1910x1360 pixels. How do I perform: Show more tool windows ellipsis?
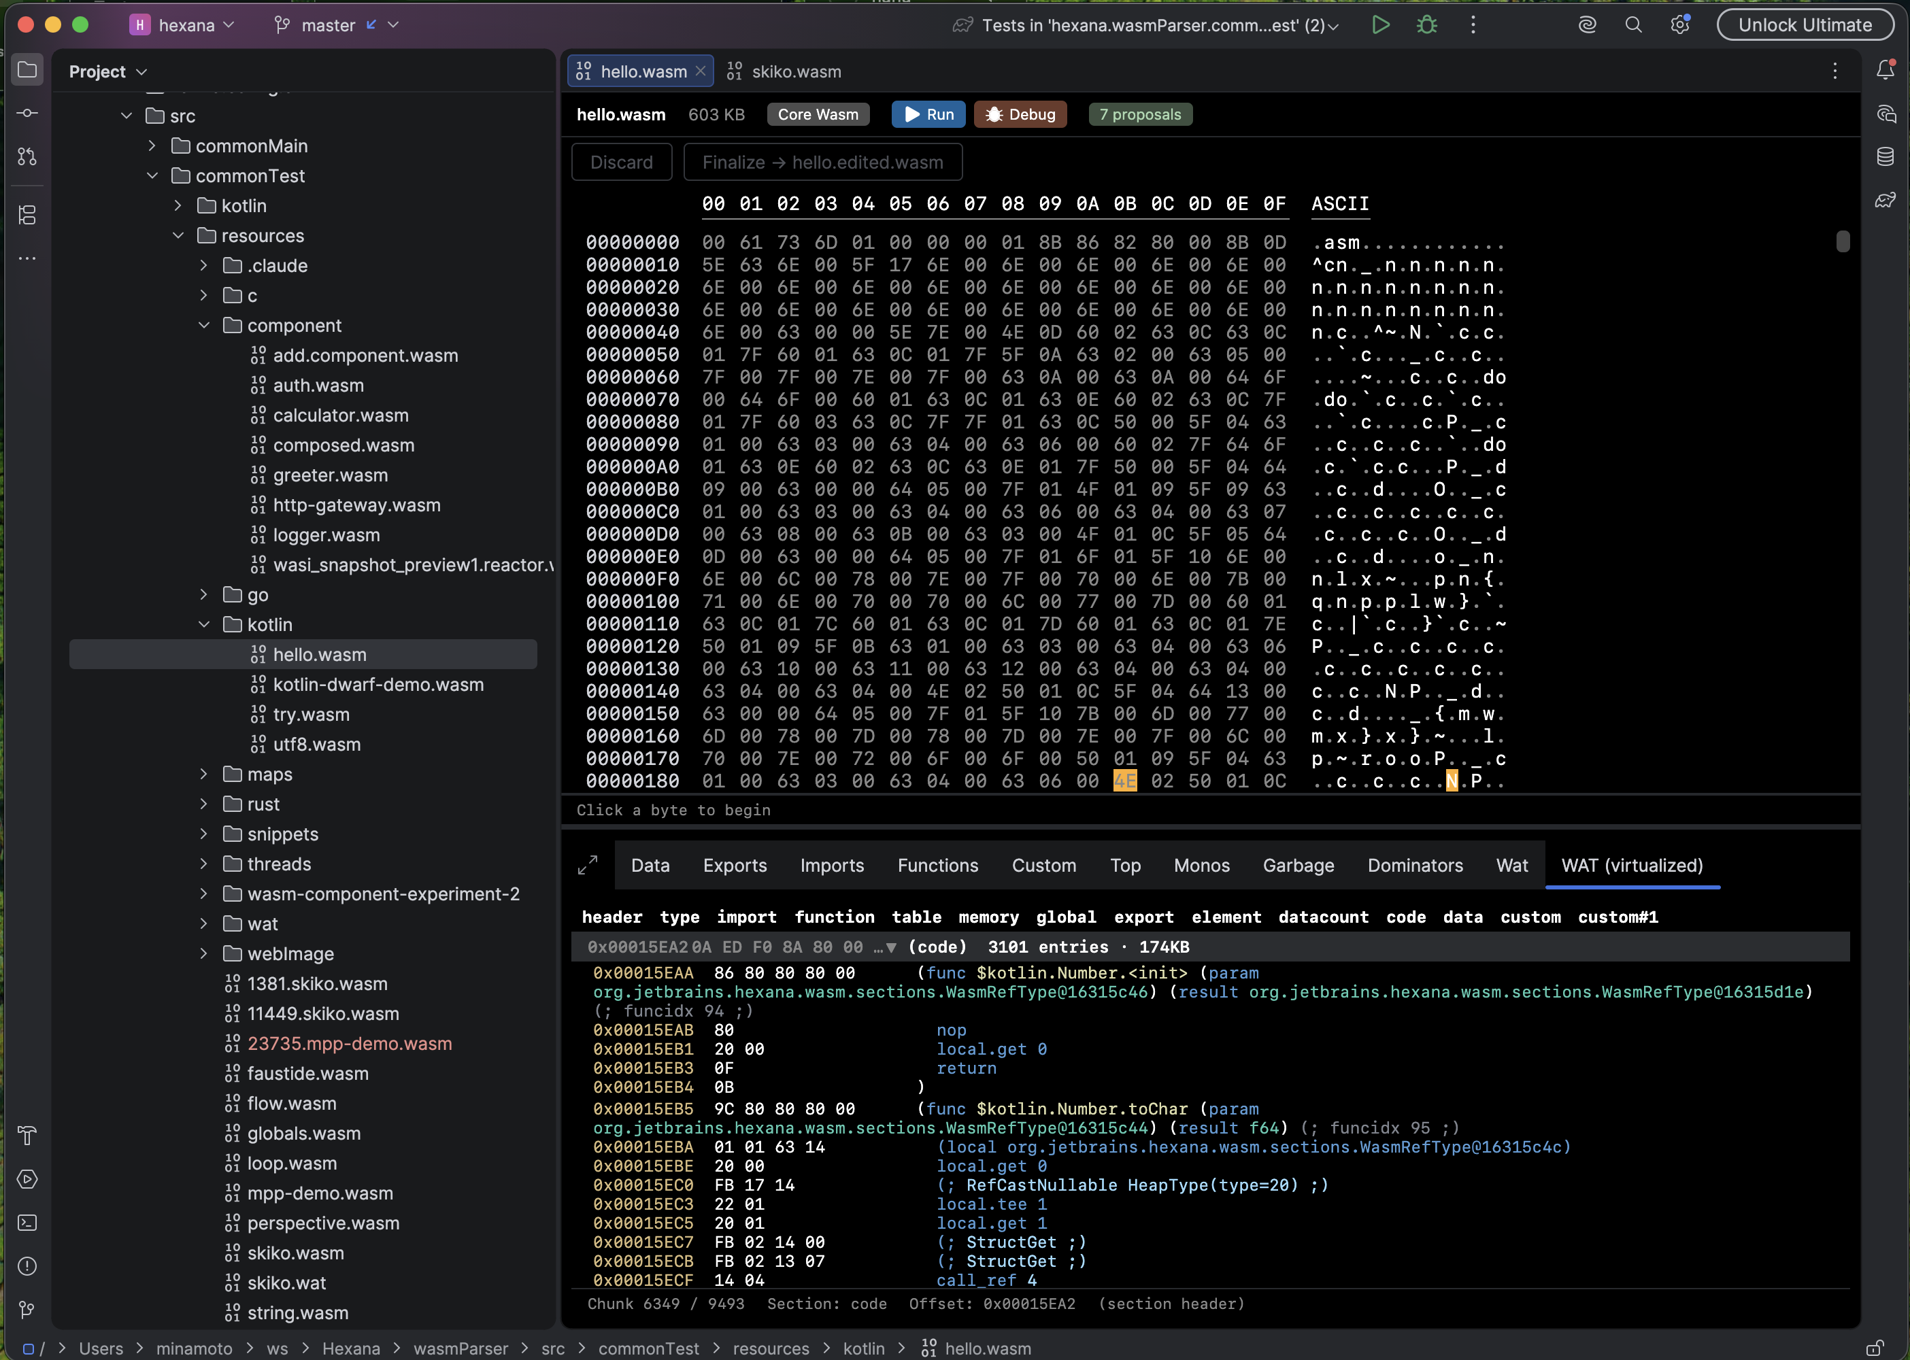(27, 259)
